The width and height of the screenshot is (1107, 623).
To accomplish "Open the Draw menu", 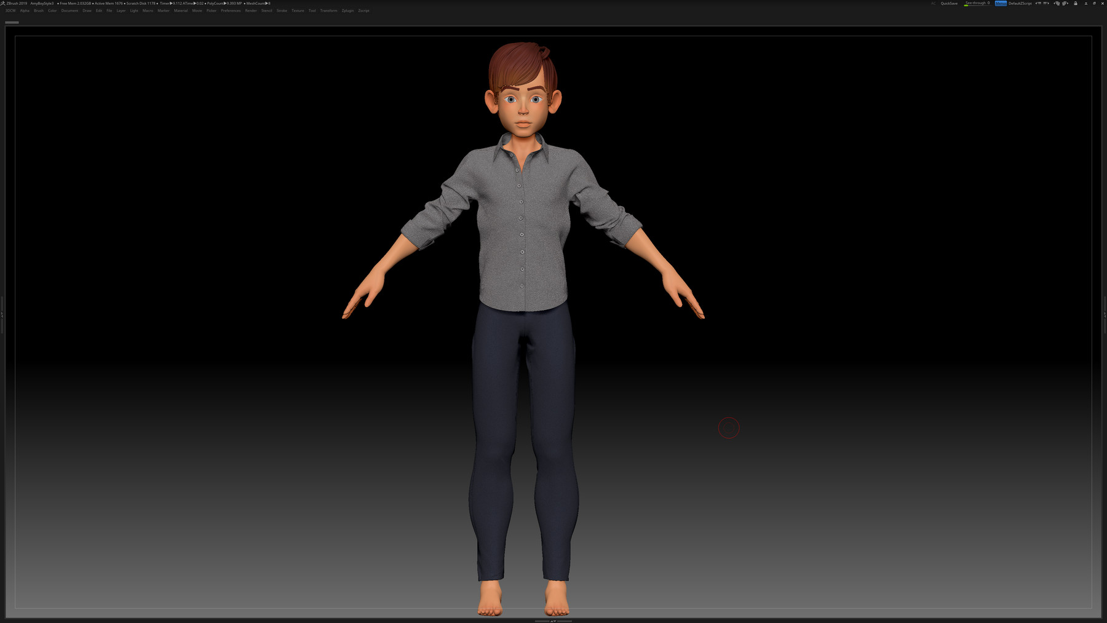I will tap(87, 10).
